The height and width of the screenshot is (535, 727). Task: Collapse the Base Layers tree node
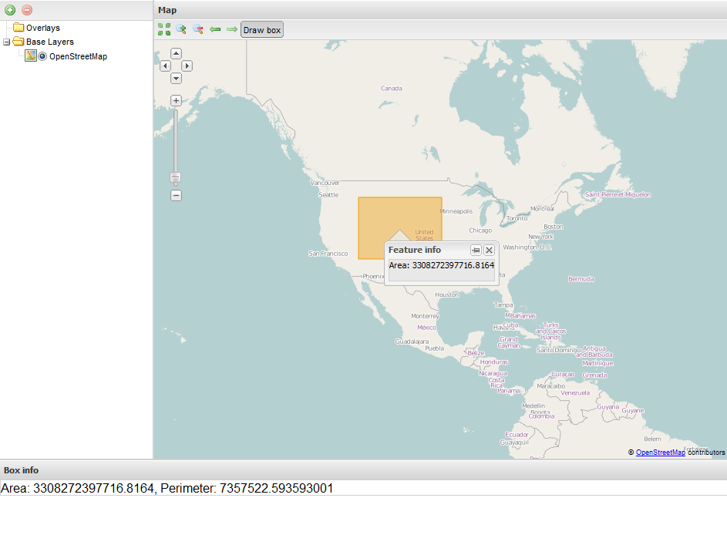pos(6,42)
